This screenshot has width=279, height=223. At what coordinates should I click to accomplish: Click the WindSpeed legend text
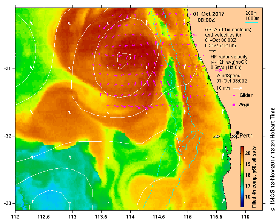point(228,76)
